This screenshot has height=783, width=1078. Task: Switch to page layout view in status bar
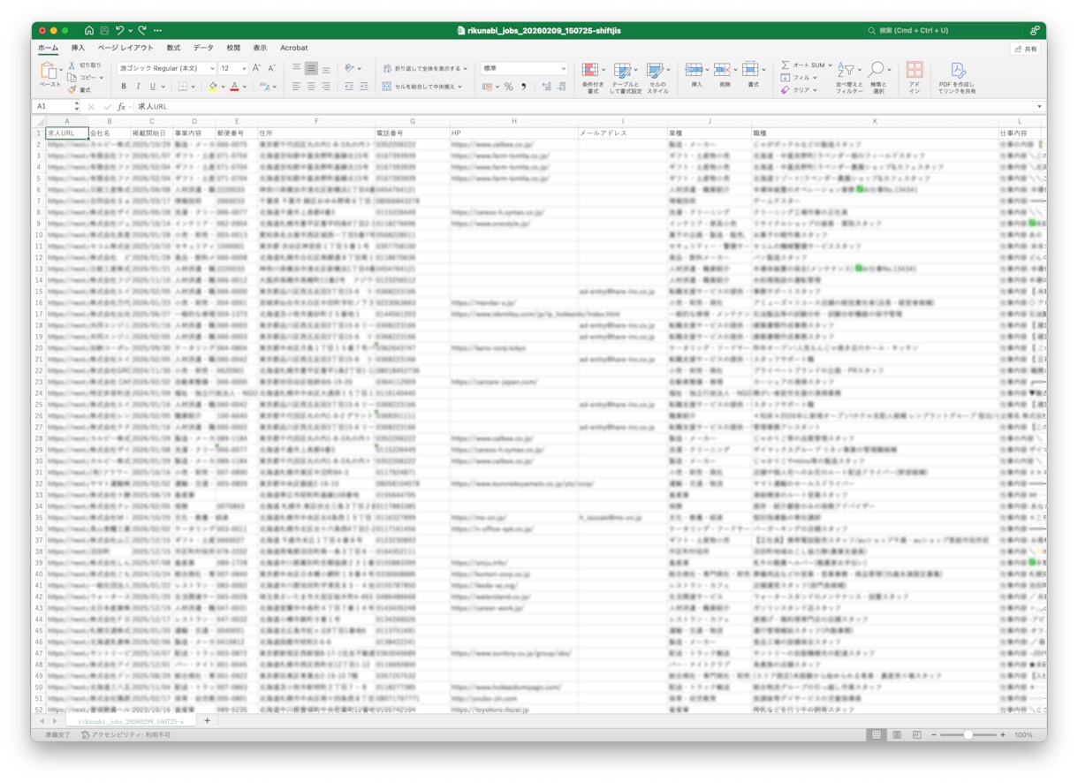[896, 734]
